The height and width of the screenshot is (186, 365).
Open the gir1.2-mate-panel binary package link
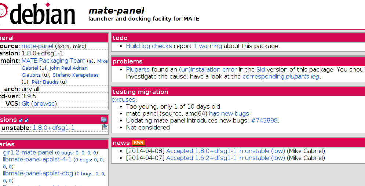[28, 152]
